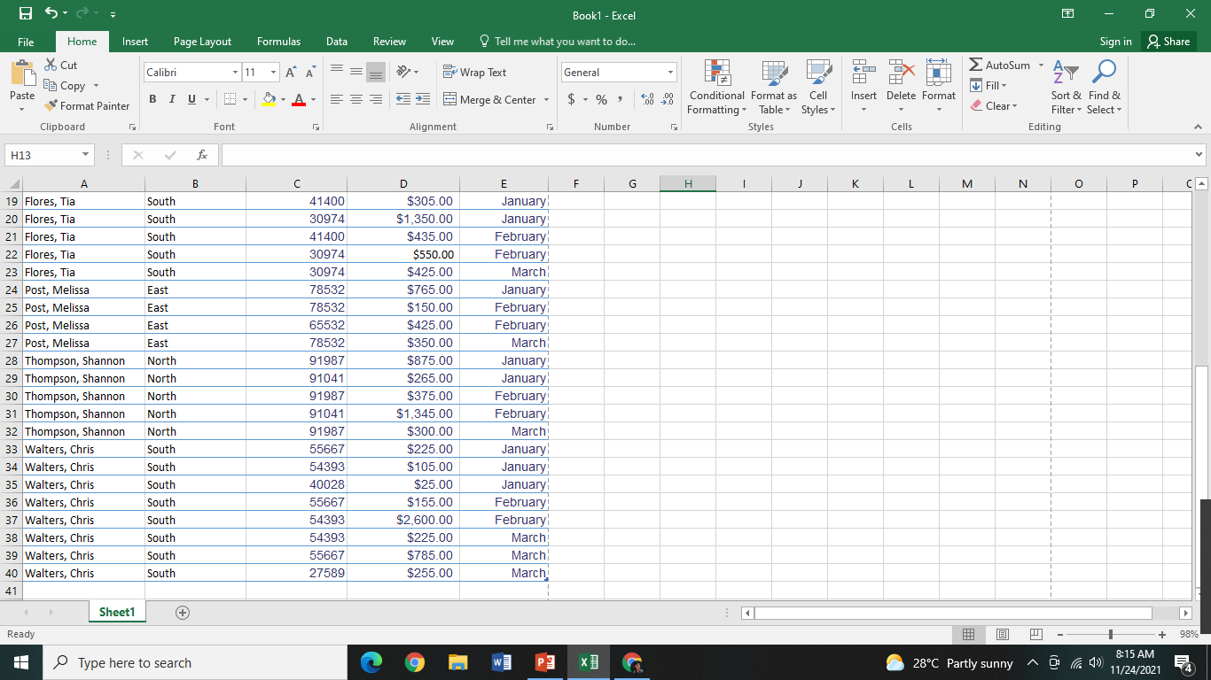Click the Delete cells button

(x=901, y=87)
